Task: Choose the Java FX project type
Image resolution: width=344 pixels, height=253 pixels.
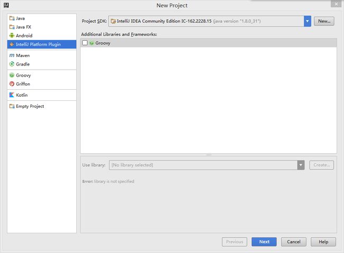Action: click(x=42, y=27)
